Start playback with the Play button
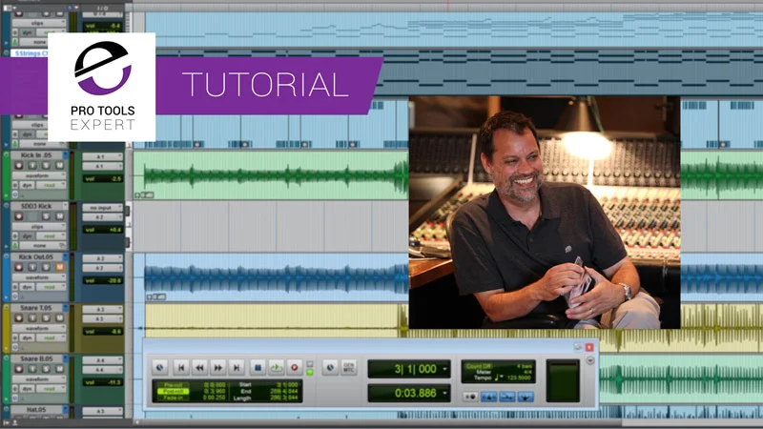Screen dimensions: 763x429 276,368
